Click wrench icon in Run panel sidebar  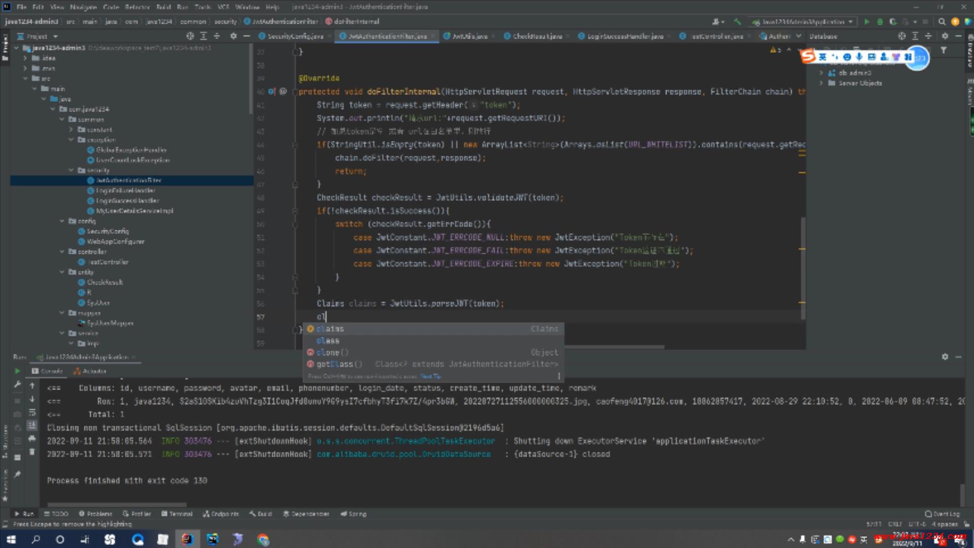tap(17, 385)
